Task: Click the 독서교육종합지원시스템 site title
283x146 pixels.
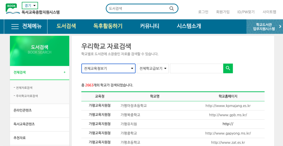Action: (x=41, y=12)
